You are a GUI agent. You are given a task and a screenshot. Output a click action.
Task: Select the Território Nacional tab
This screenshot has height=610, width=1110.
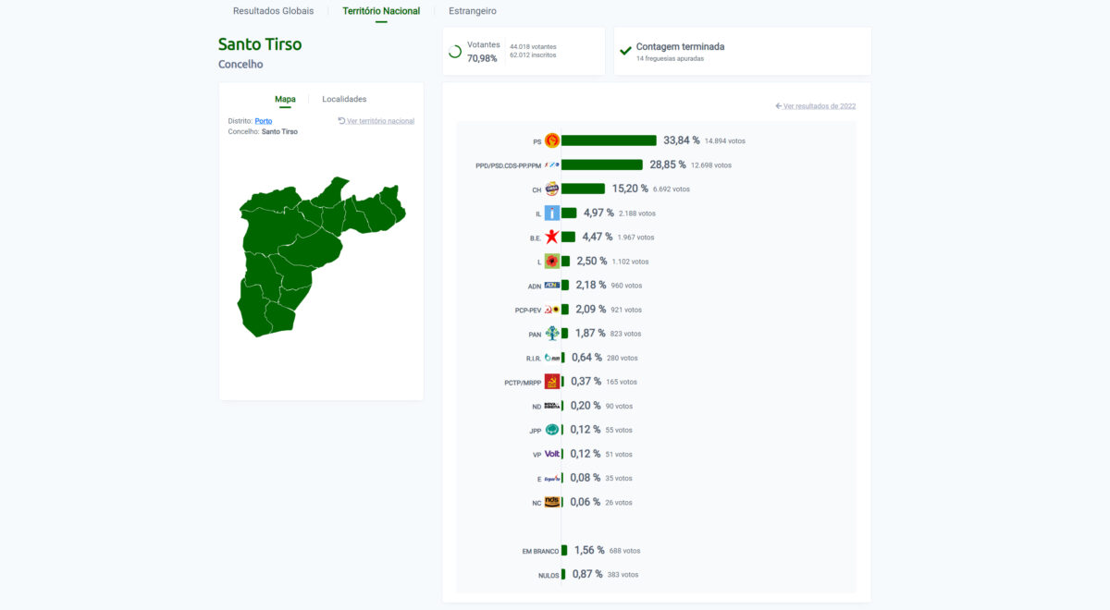point(381,11)
